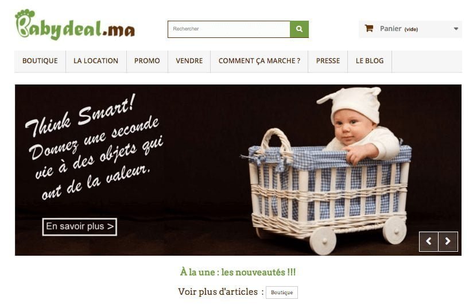473x304 pixels.
Task: Visit the PRESSE section
Action: click(x=328, y=61)
